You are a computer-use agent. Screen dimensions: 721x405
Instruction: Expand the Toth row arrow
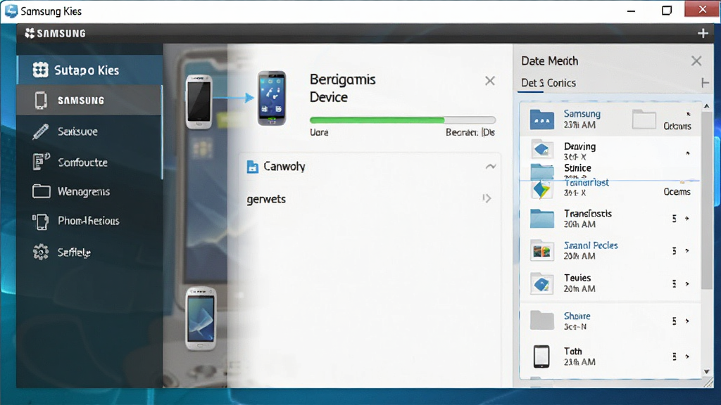[687, 356]
